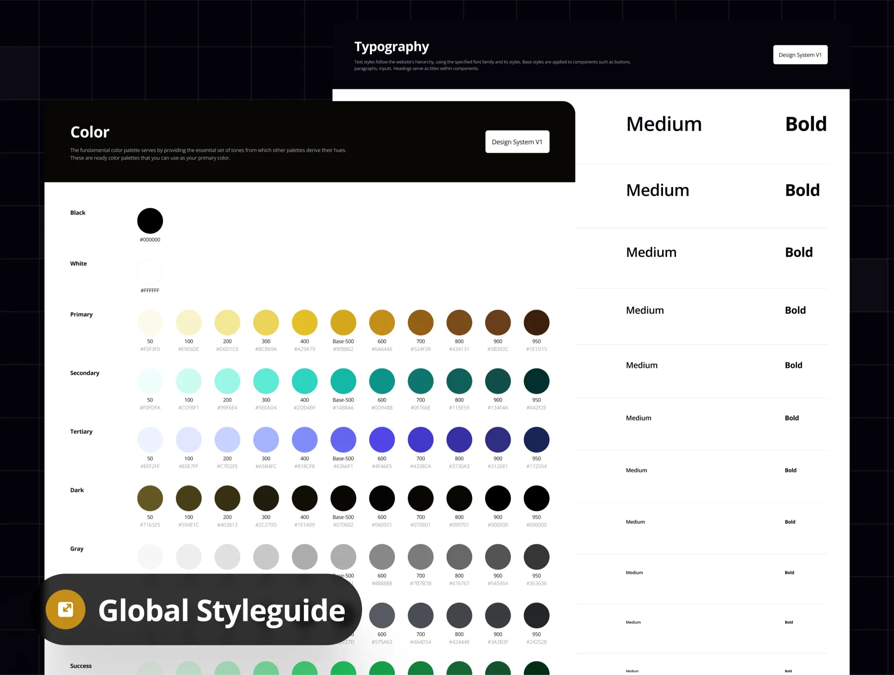
Task: Select the Primary 800 swatch
Action: point(459,323)
